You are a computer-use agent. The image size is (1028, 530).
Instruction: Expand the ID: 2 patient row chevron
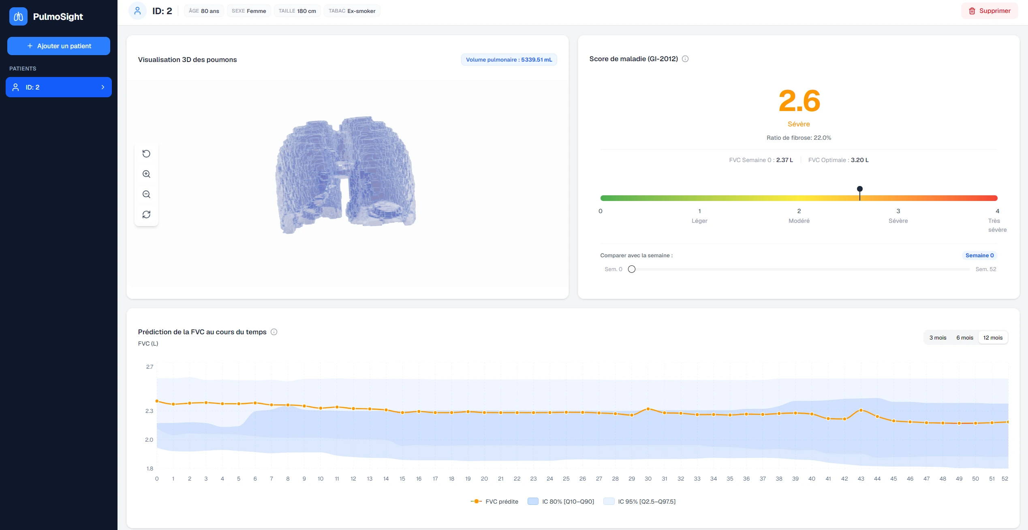pos(103,87)
